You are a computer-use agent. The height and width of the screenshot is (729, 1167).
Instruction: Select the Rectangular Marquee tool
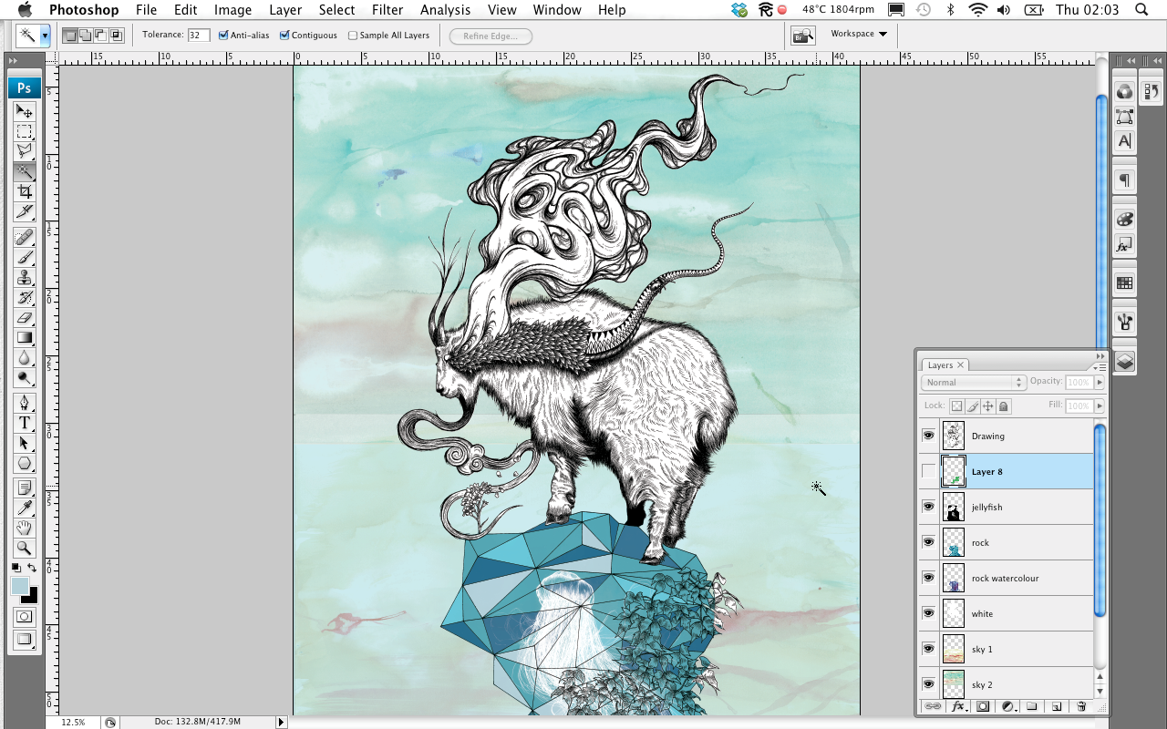pyautogui.click(x=25, y=131)
